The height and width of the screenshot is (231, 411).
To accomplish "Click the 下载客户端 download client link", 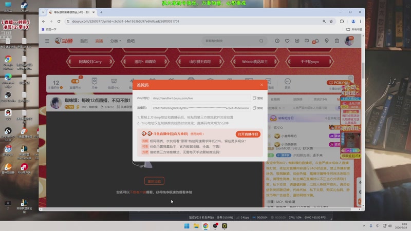I will pos(138,192).
